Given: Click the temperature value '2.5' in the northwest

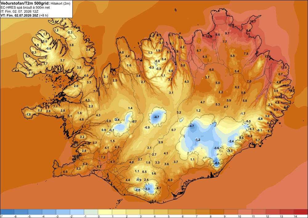Looking at the screenshot, I should pos(115,80).
